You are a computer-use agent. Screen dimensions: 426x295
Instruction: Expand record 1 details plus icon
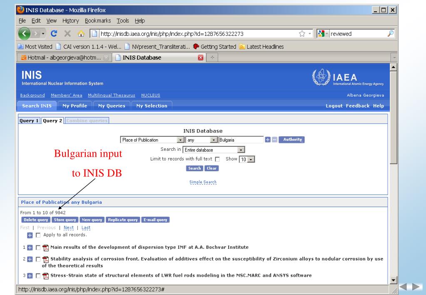tap(30, 247)
